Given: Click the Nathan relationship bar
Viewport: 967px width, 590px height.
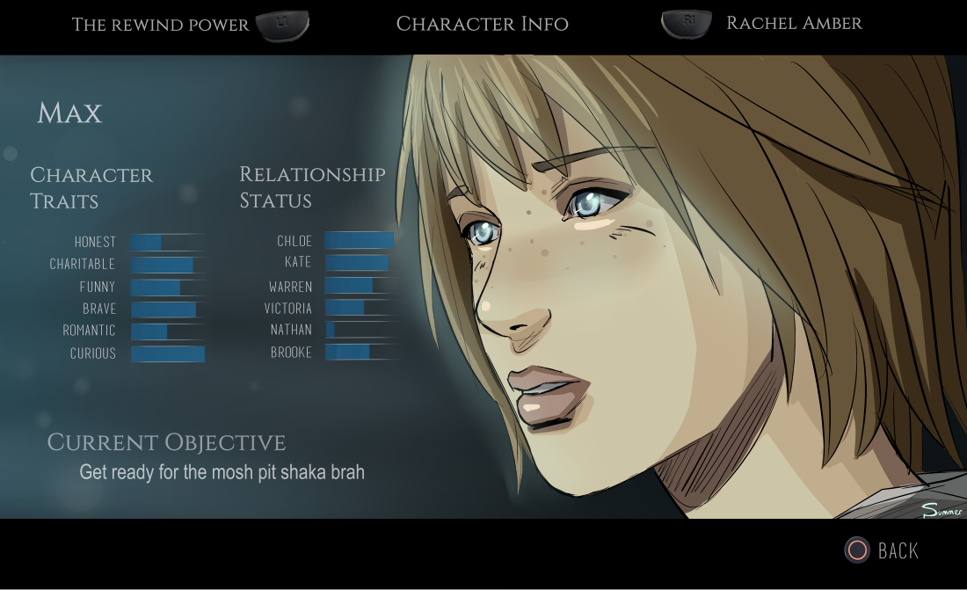Looking at the screenshot, I should [360, 330].
